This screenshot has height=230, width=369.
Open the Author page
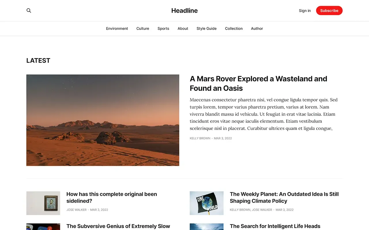(257, 28)
